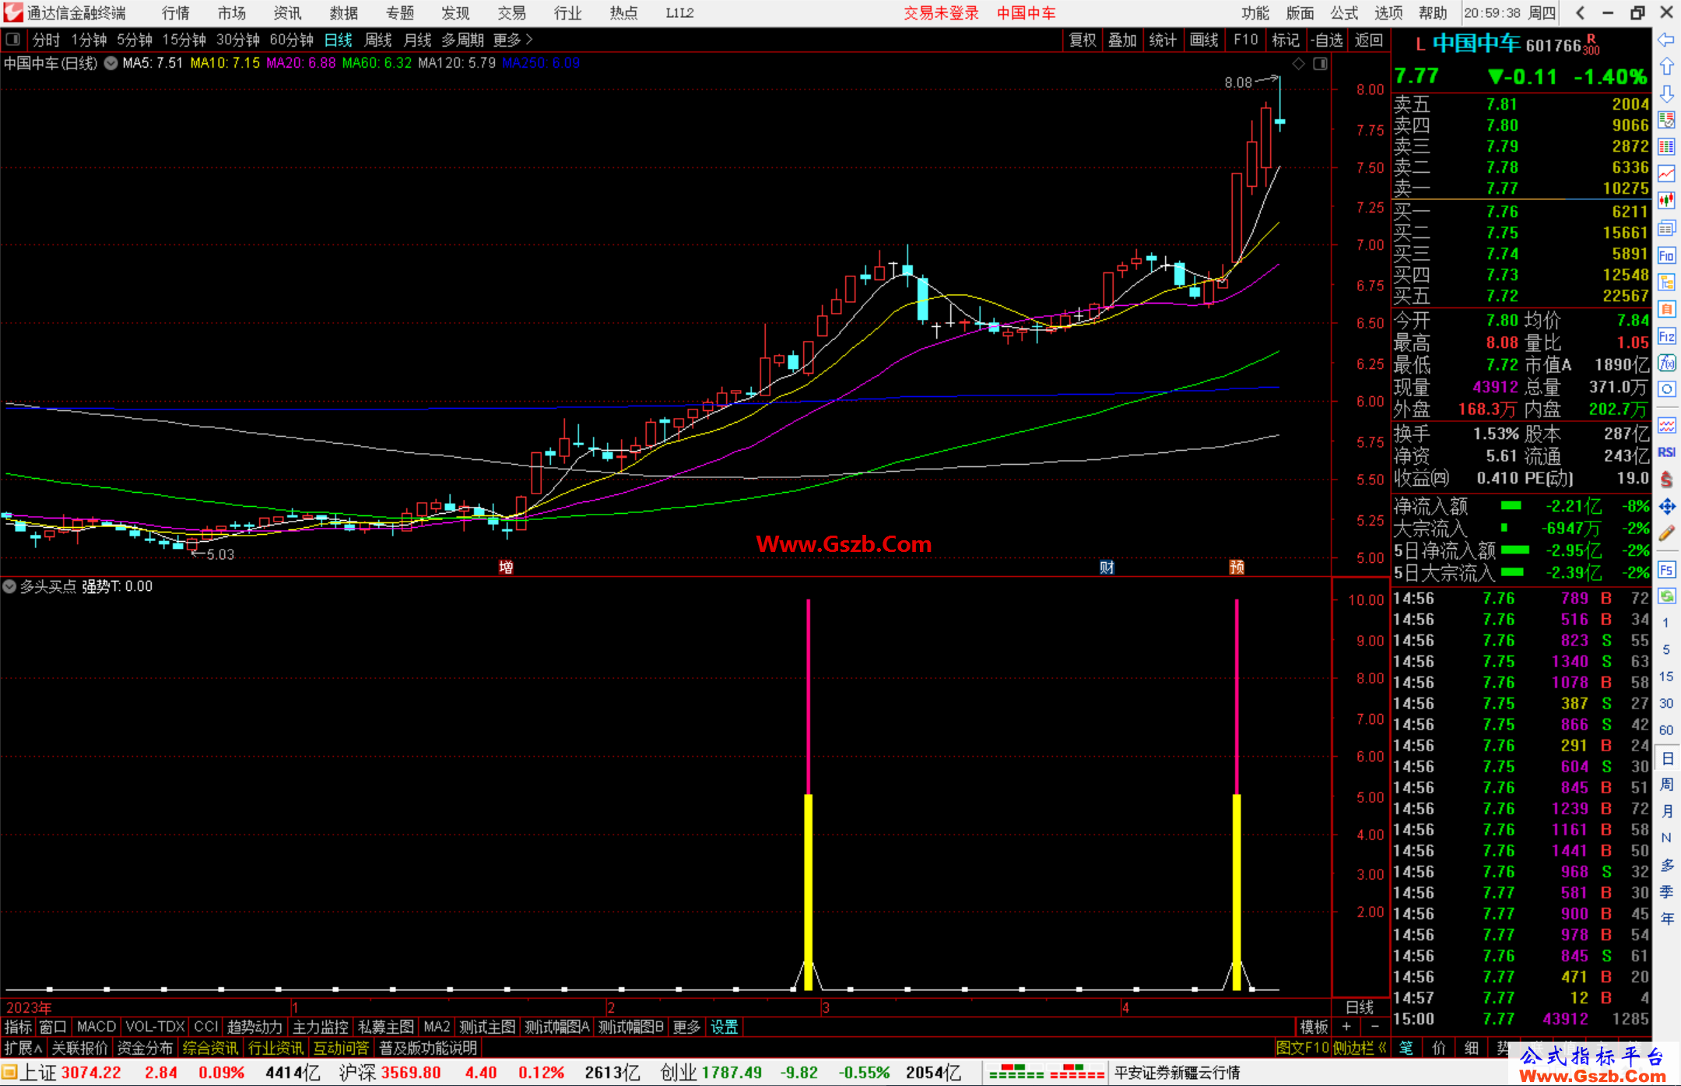Click the F10 icon in right sidebar
1681x1086 pixels.
tap(1666, 255)
